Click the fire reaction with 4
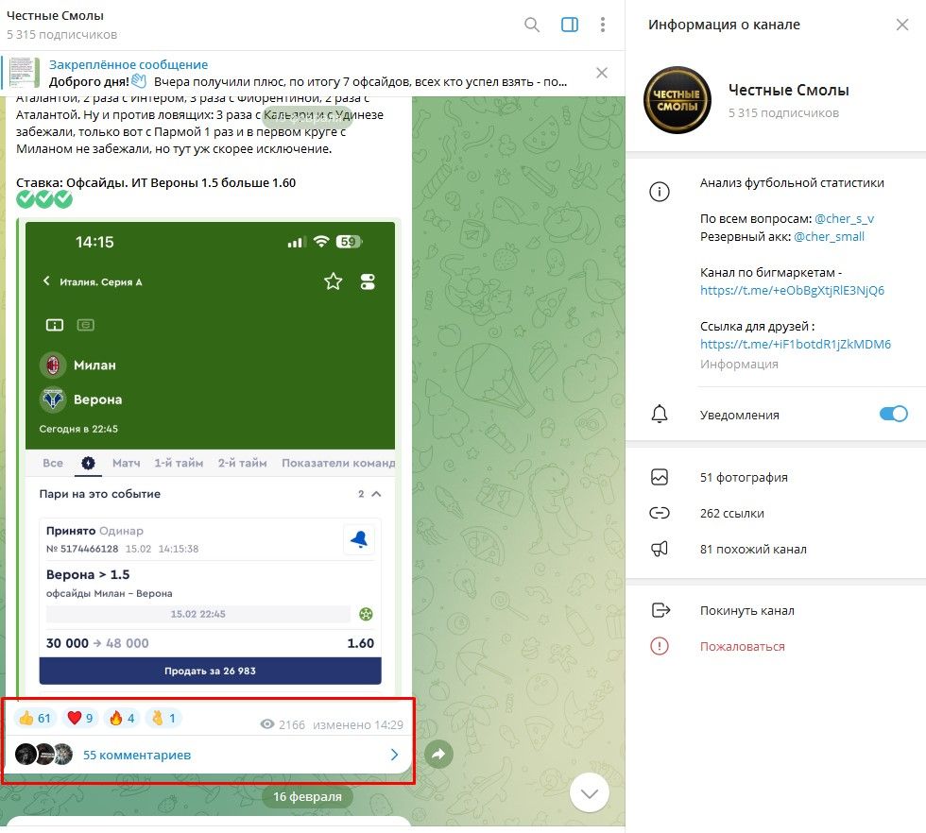This screenshot has height=833, width=926. (x=122, y=718)
